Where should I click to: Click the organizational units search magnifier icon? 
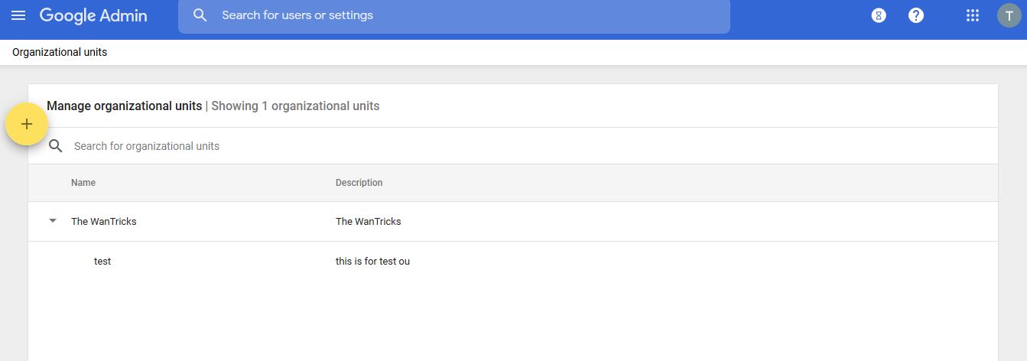click(55, 146)
